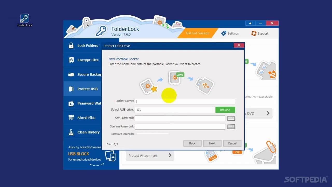
Task: Click the Get Full Version banner
Action: click(197, 33)
